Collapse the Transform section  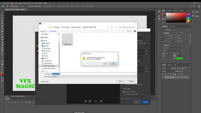pyautogui.click(x=163, y=33)
